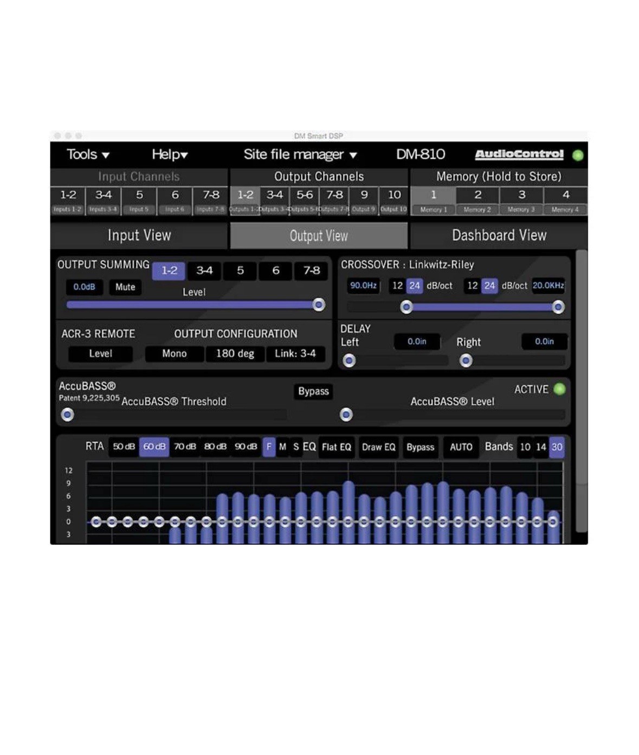The image size is (639, 755).
Task: Click the 90.0Hz high-pass frequency field
Action: click(x=363, y=286)
